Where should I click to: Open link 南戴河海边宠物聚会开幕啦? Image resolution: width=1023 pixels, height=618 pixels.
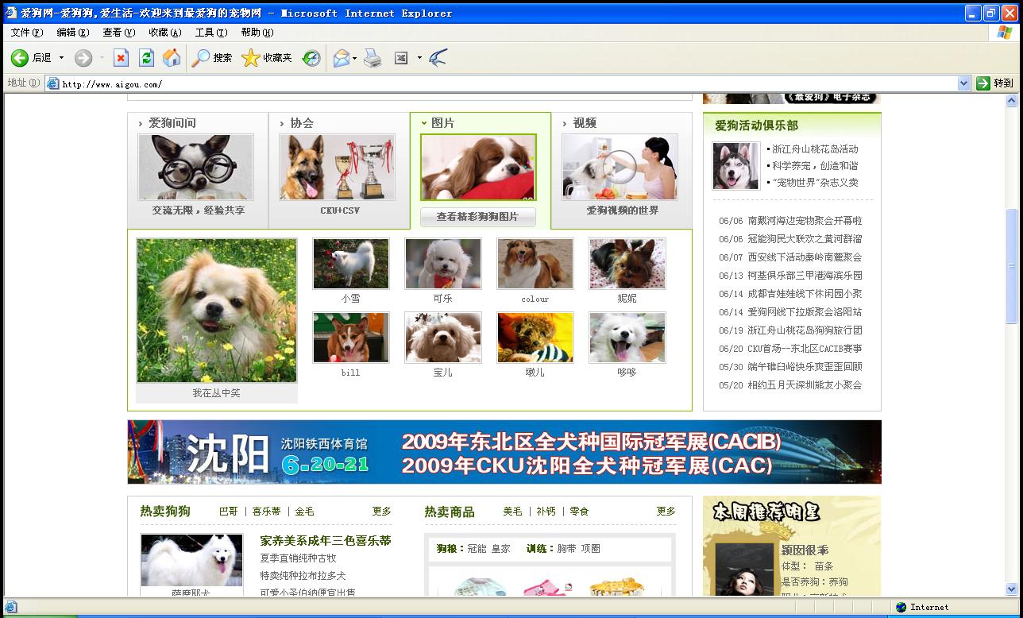point(805,221)
